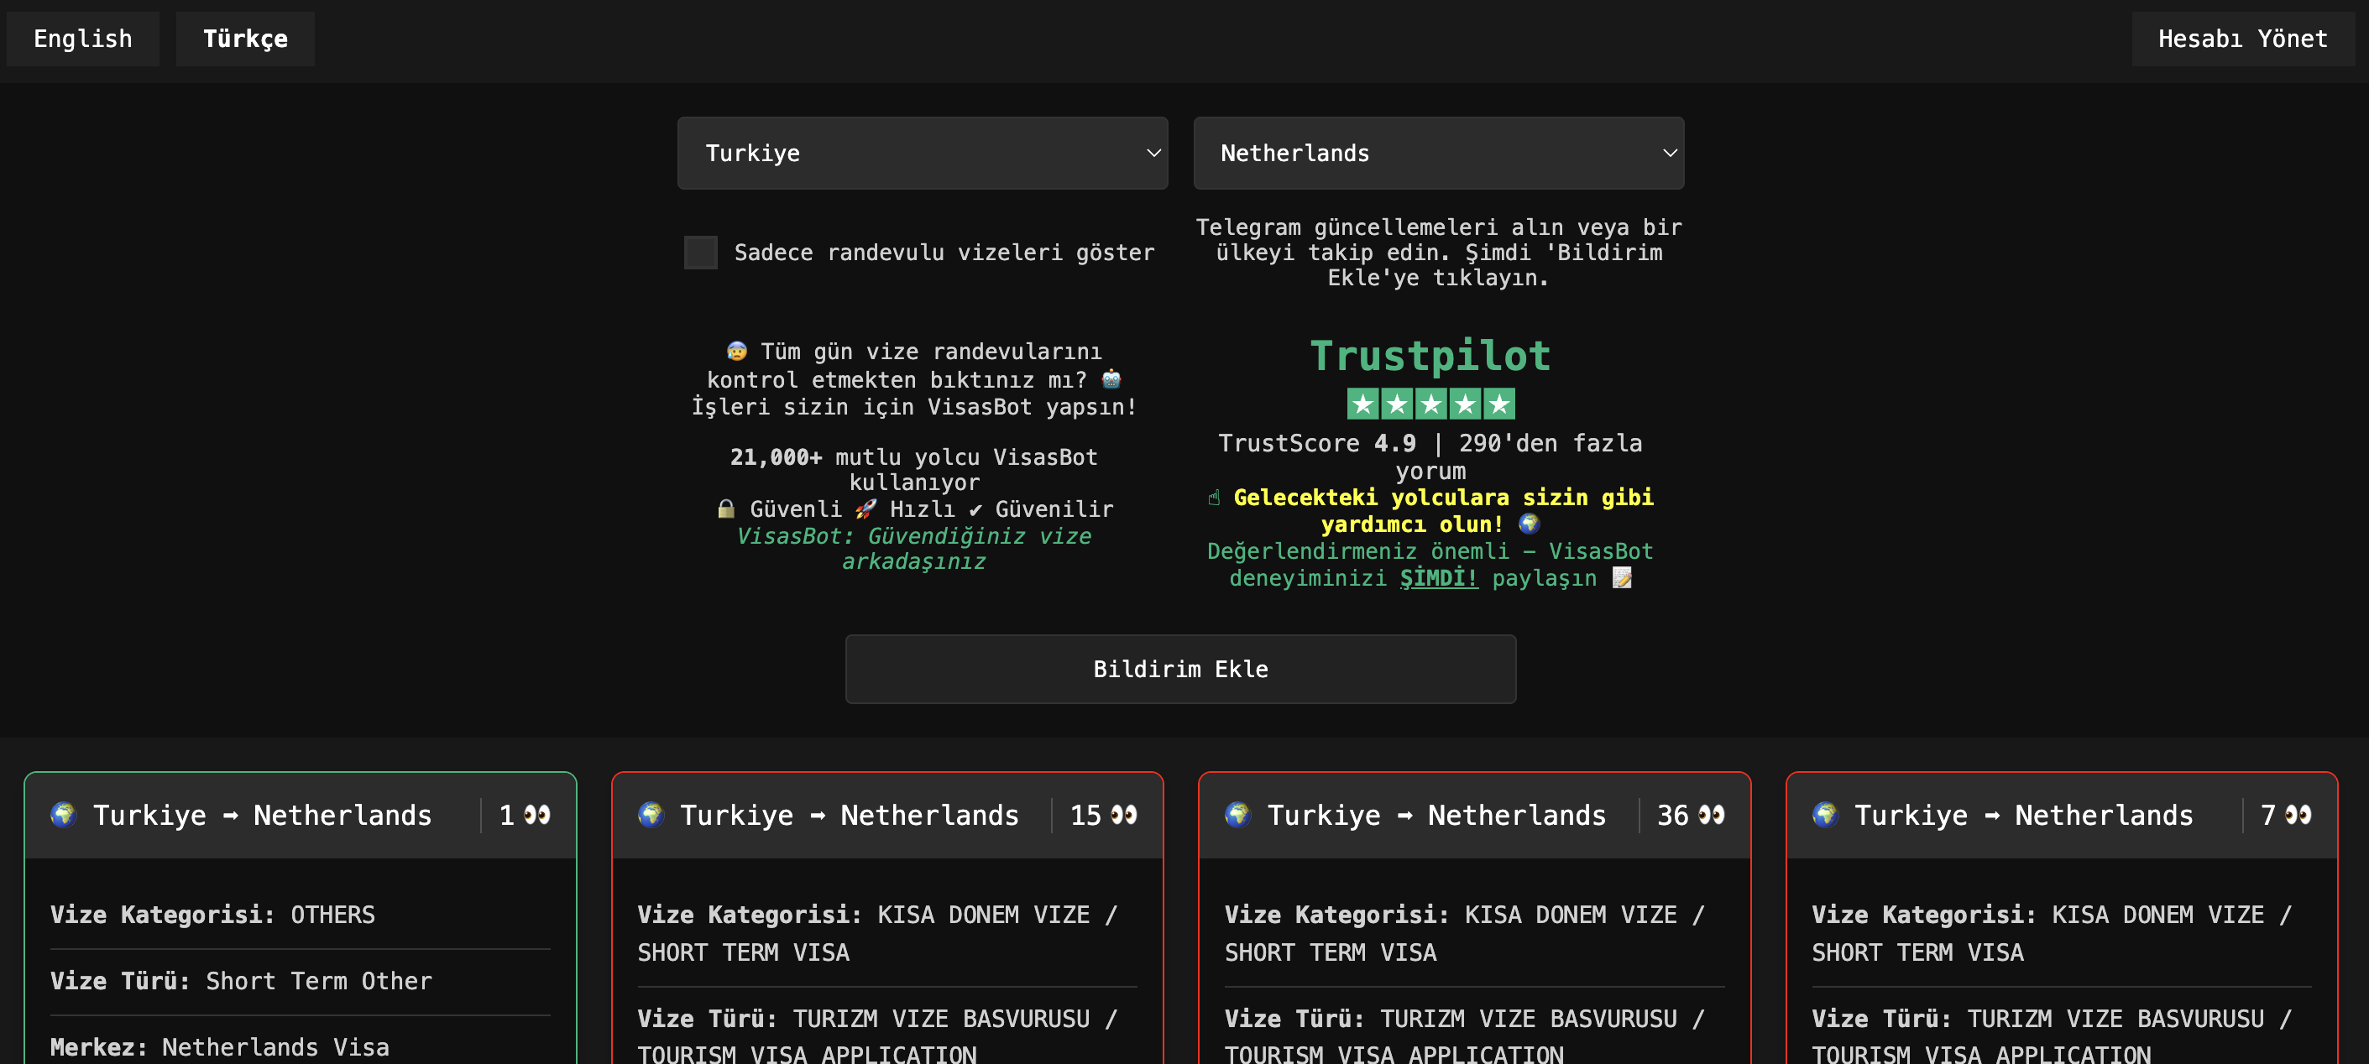This screenshot has width=2369, height=1064.
Task: Click the Turkiye → Netherlands title with 15 watchers
Action: (x=849, y=815)
